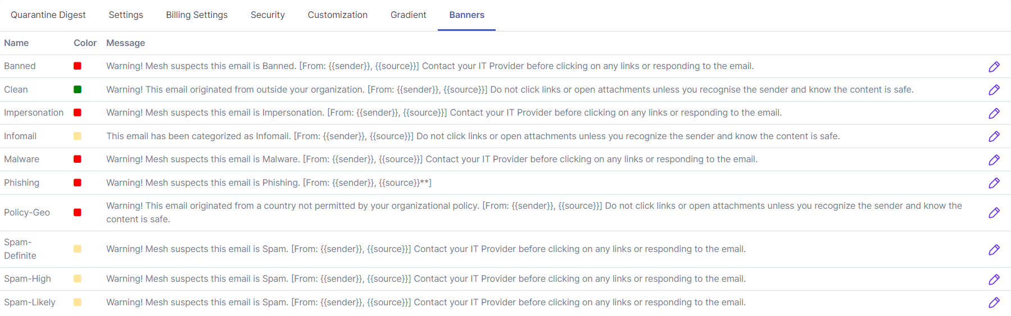This screenshot has width=1011, height=316.
Task: Edit the Banned banner with pencil icon
Action: pyautogui.click(x=994, y=67)
